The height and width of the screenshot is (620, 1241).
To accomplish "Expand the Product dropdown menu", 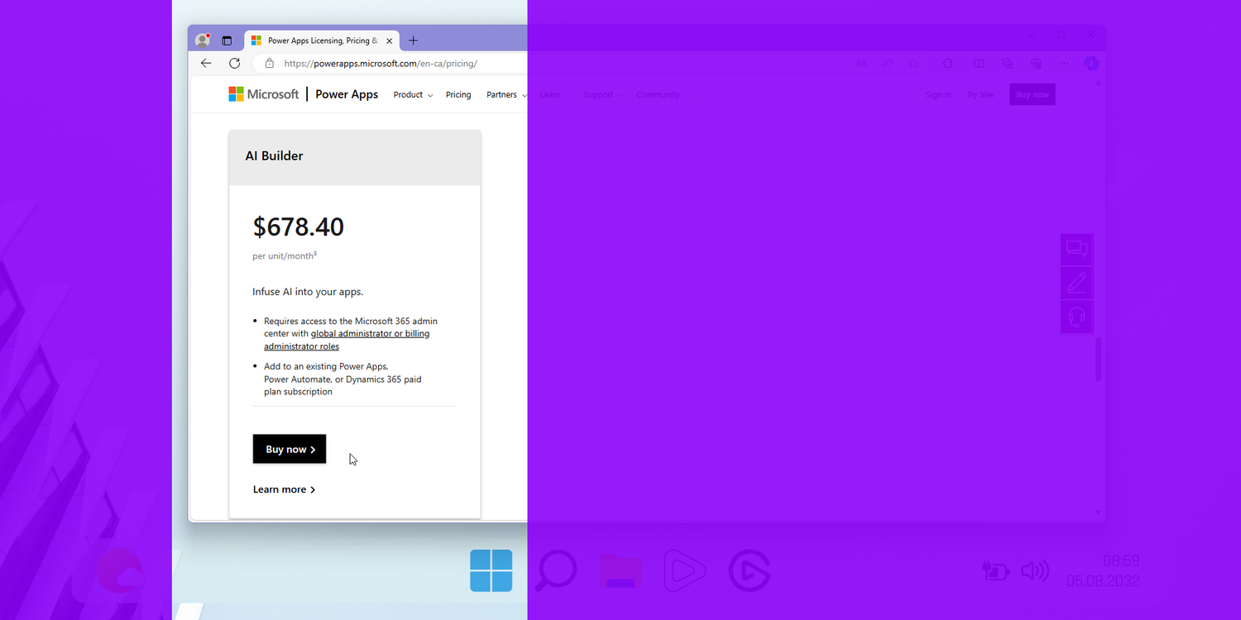I will click(x=413, y=95).
